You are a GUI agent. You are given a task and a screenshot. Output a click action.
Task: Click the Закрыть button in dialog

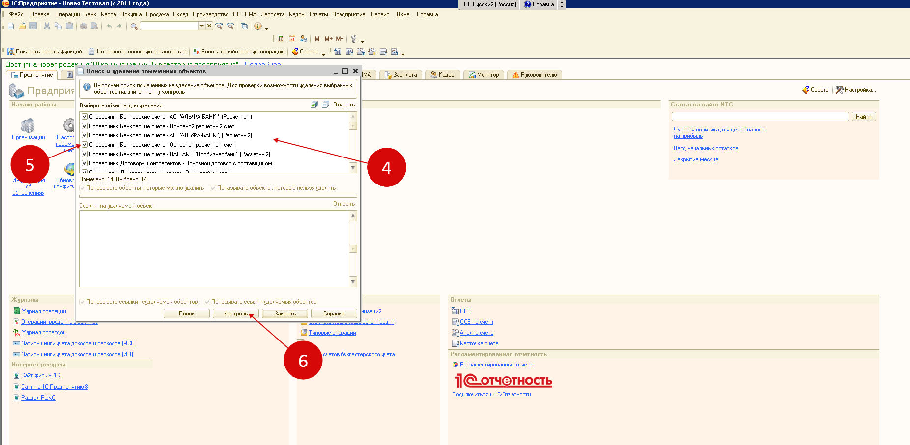285,314
